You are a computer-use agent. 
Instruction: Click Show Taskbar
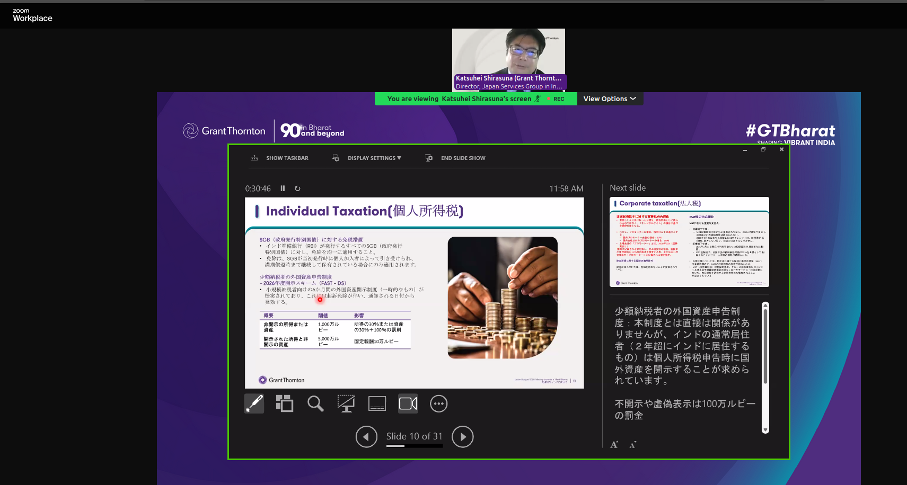(279, 158)
